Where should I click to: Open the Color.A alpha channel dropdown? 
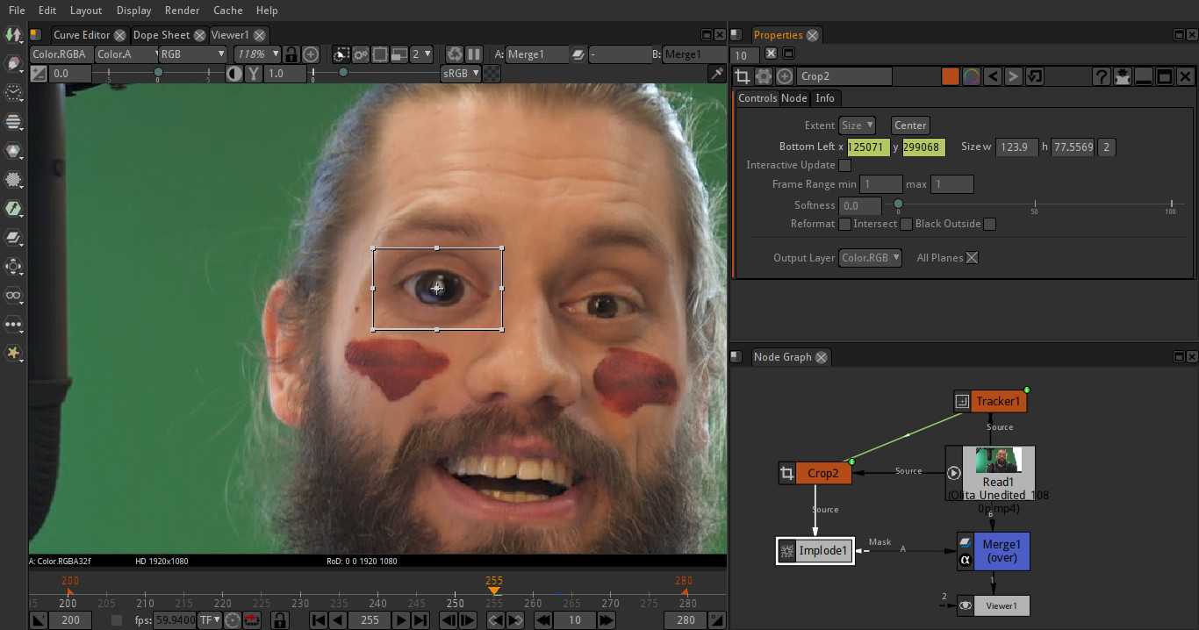126,54
